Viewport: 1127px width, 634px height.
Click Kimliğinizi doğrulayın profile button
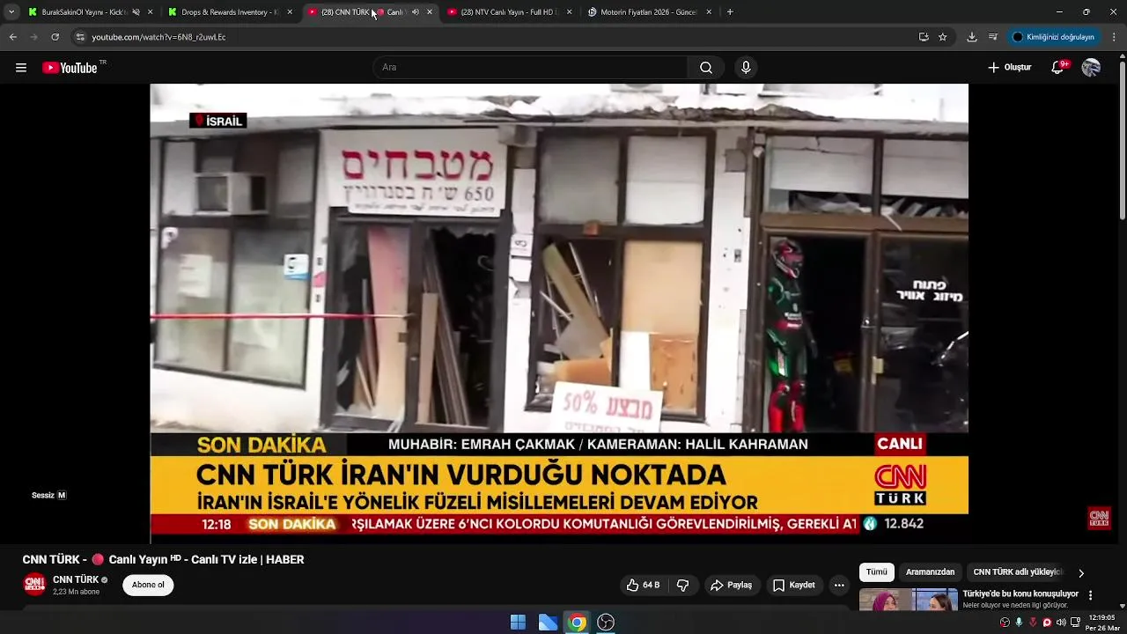(x=1053, y=37)
